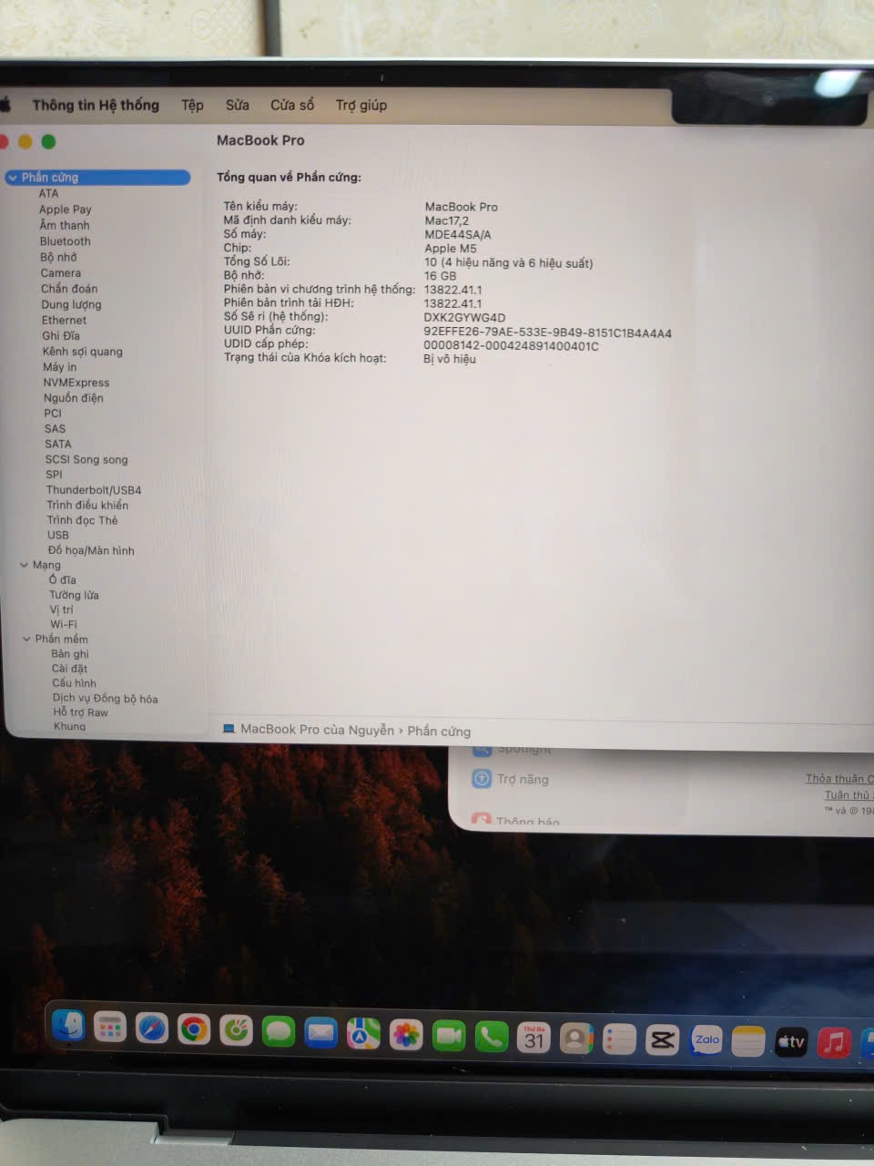Screen dimensions: 874x1166
Task: Select Wi-Fi under Mạng
Action: click(64, 625)
